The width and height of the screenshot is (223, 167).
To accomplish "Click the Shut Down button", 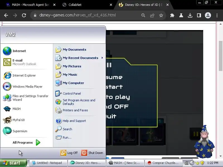I will coord(92,153).
